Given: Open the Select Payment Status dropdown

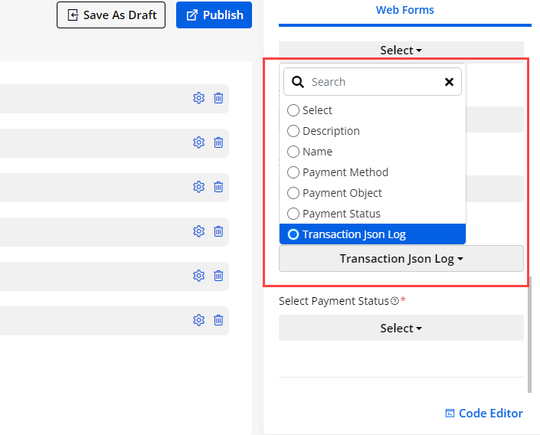Looking at the screenshot, I should pos(401,328).
